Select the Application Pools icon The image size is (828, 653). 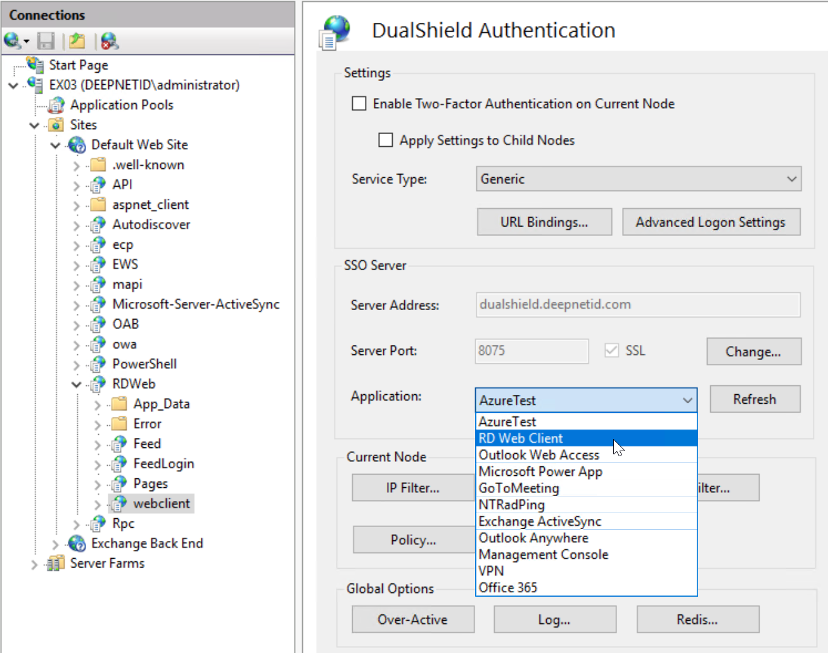pos(56,105)
